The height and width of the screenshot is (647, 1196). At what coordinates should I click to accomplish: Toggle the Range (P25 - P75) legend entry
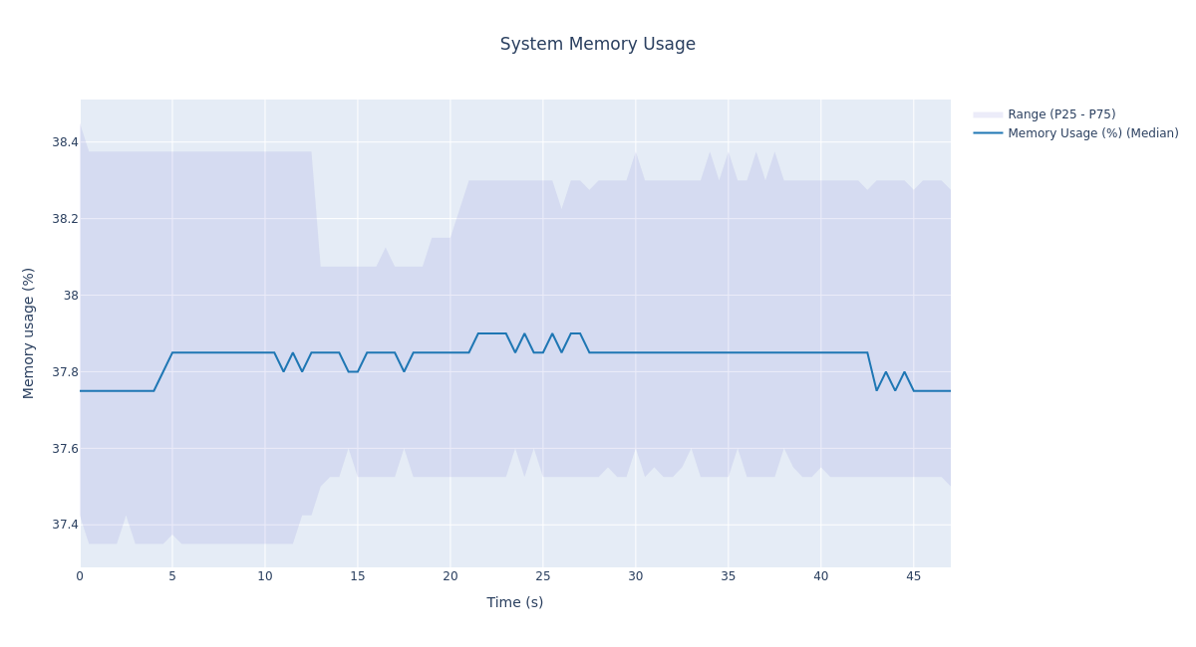[x=1061, y=114]
